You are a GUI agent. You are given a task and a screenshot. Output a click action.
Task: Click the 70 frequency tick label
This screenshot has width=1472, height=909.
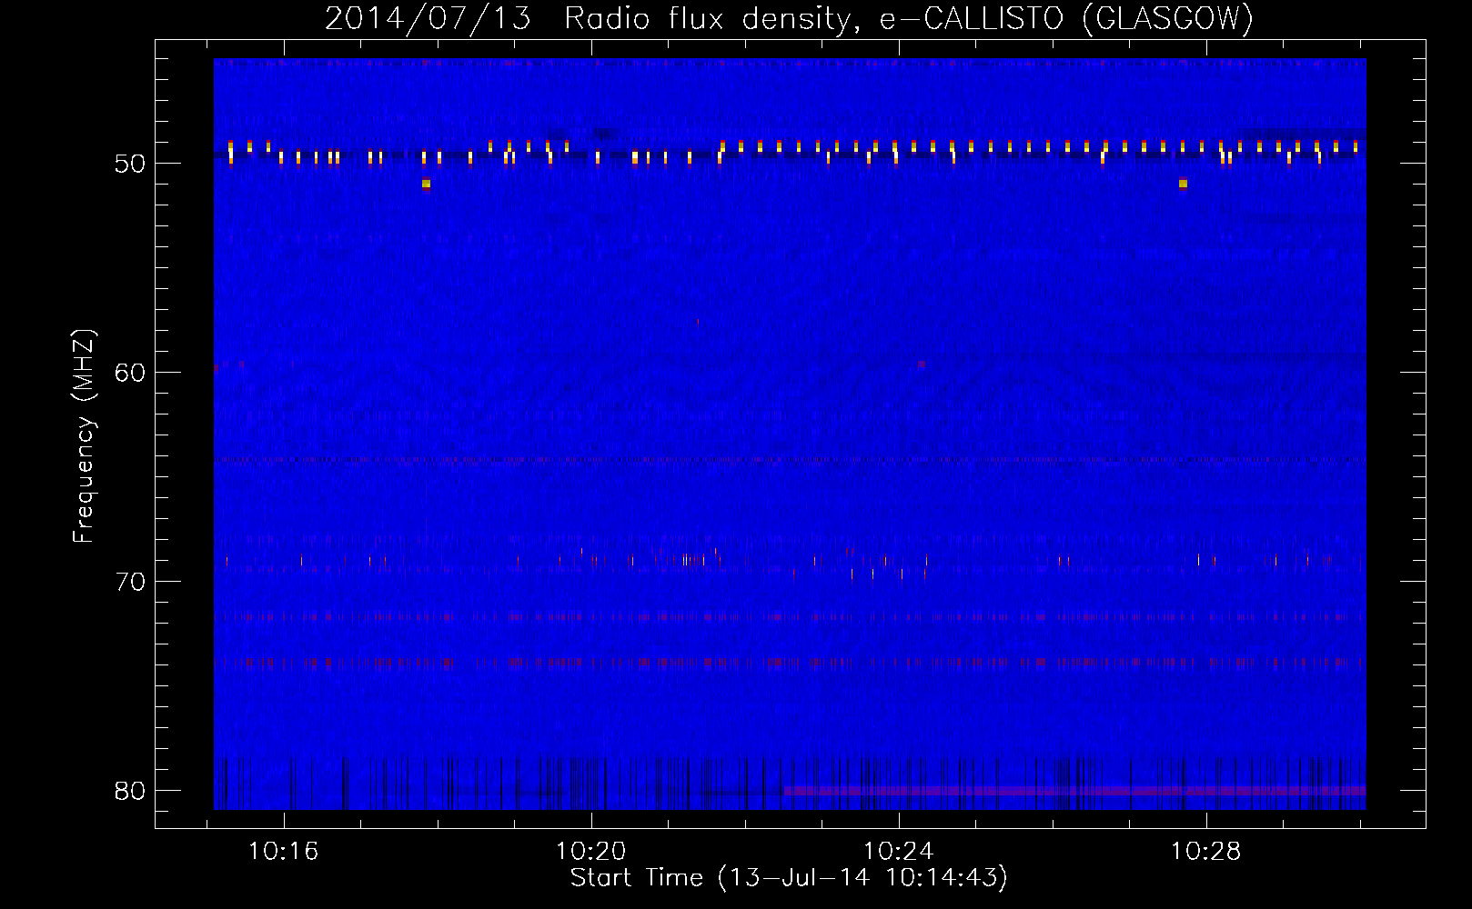pos(130,582)
